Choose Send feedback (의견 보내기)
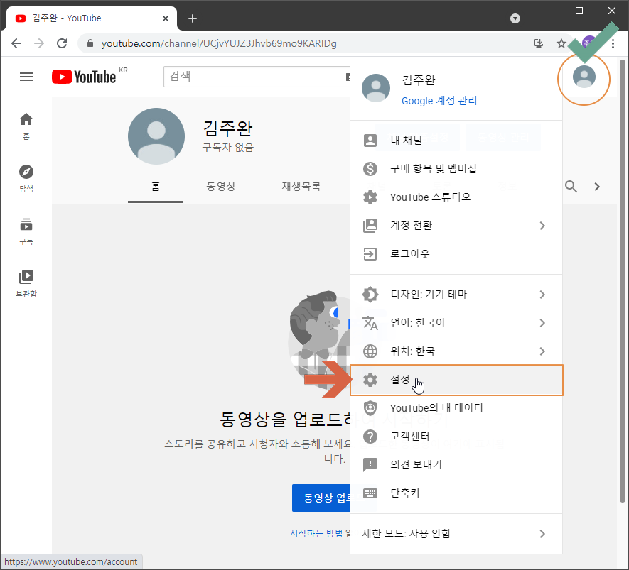This screenshot has width=629, height=570. (x=456, y=465)
